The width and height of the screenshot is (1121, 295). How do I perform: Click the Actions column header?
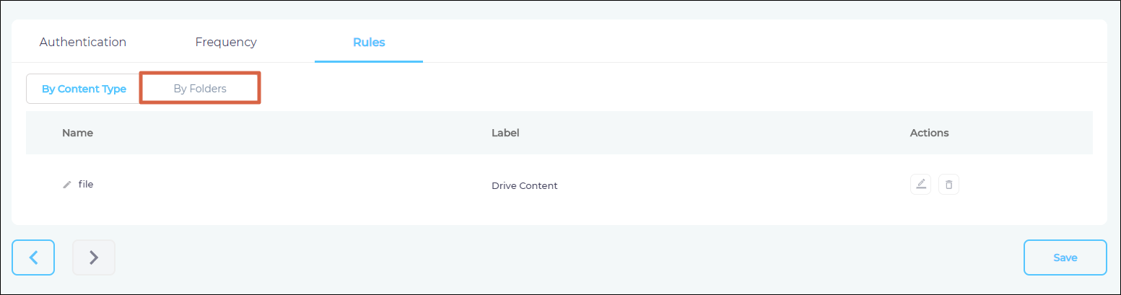click(x=929, y=133)
